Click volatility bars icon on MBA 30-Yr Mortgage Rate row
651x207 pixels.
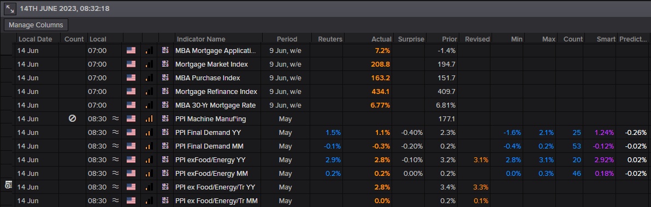point(149,105)
